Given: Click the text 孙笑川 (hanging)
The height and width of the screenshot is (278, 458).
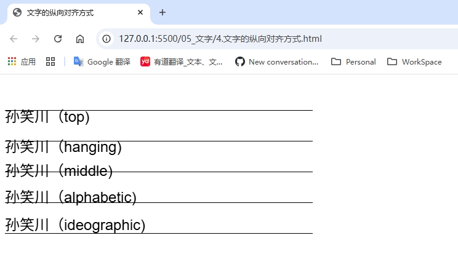Looking at the screenshot, I should tap(63, 147).
